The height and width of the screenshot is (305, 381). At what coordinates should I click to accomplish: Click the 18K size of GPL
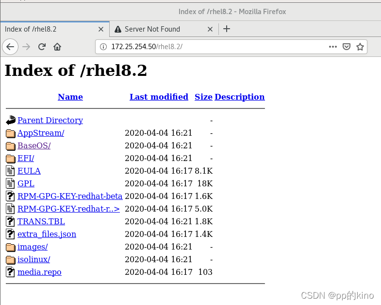205,184
